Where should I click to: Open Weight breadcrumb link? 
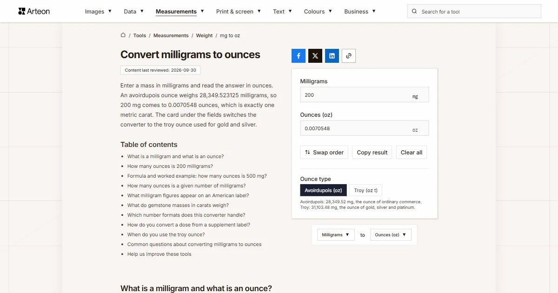(204, 35)
